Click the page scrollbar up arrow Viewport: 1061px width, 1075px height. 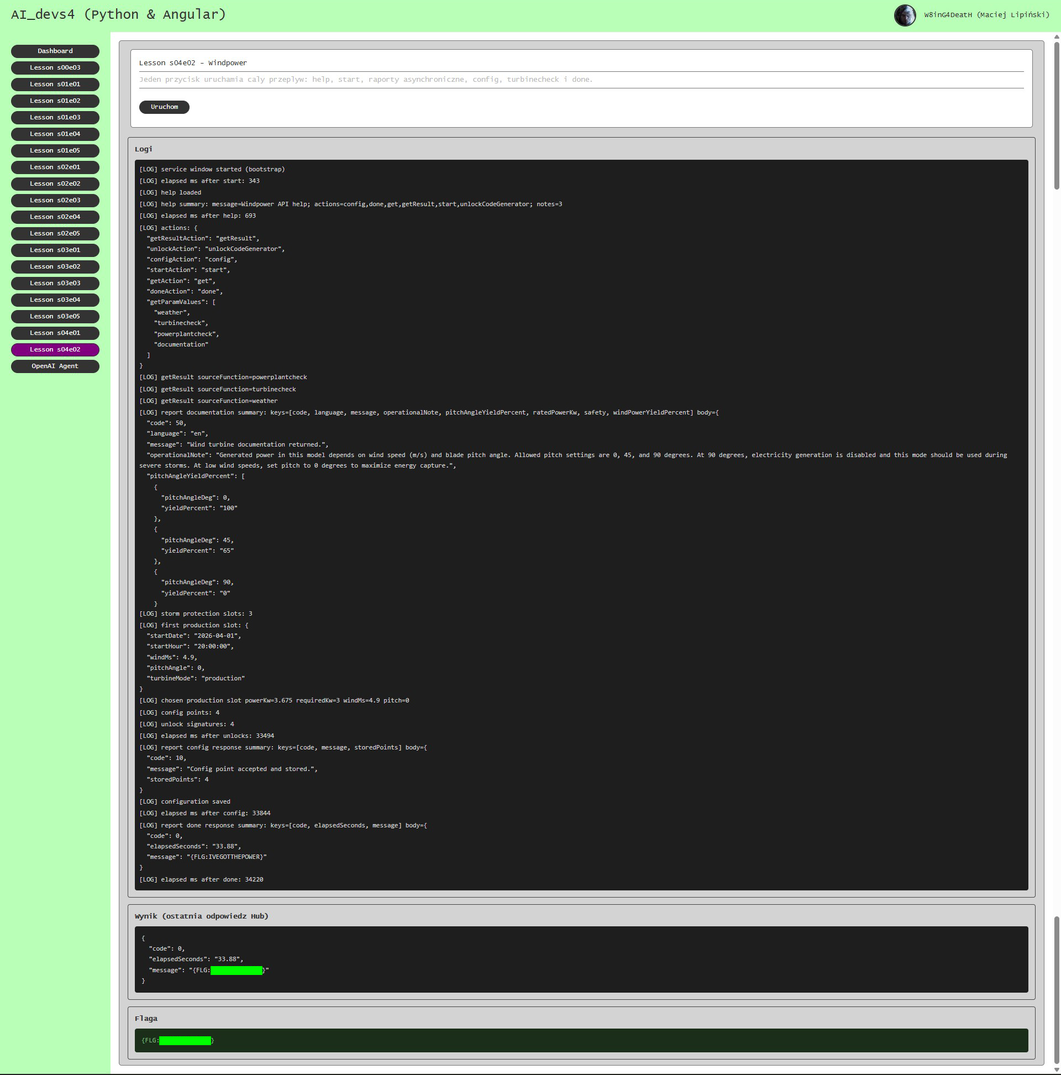[x=1057, y=36]
